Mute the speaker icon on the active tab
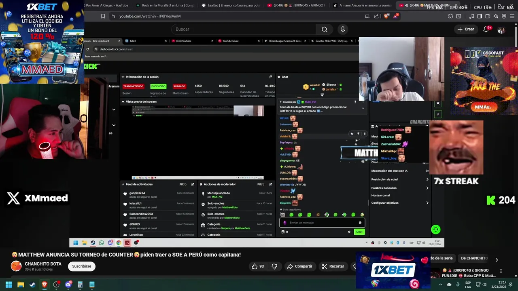 tap(406, 5)
